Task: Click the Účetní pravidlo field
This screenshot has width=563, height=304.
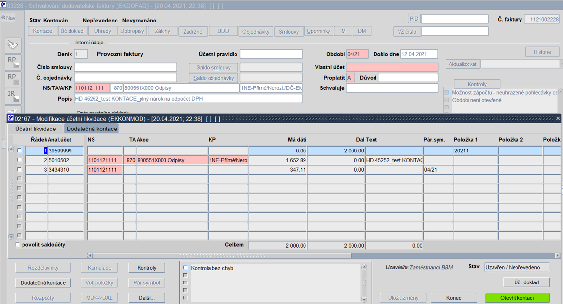Action: 271,54
